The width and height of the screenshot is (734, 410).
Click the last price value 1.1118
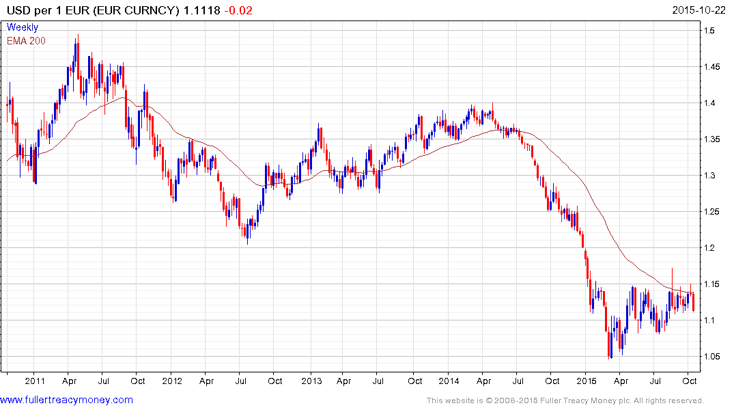pyautogui.click(x=201, y=10)
